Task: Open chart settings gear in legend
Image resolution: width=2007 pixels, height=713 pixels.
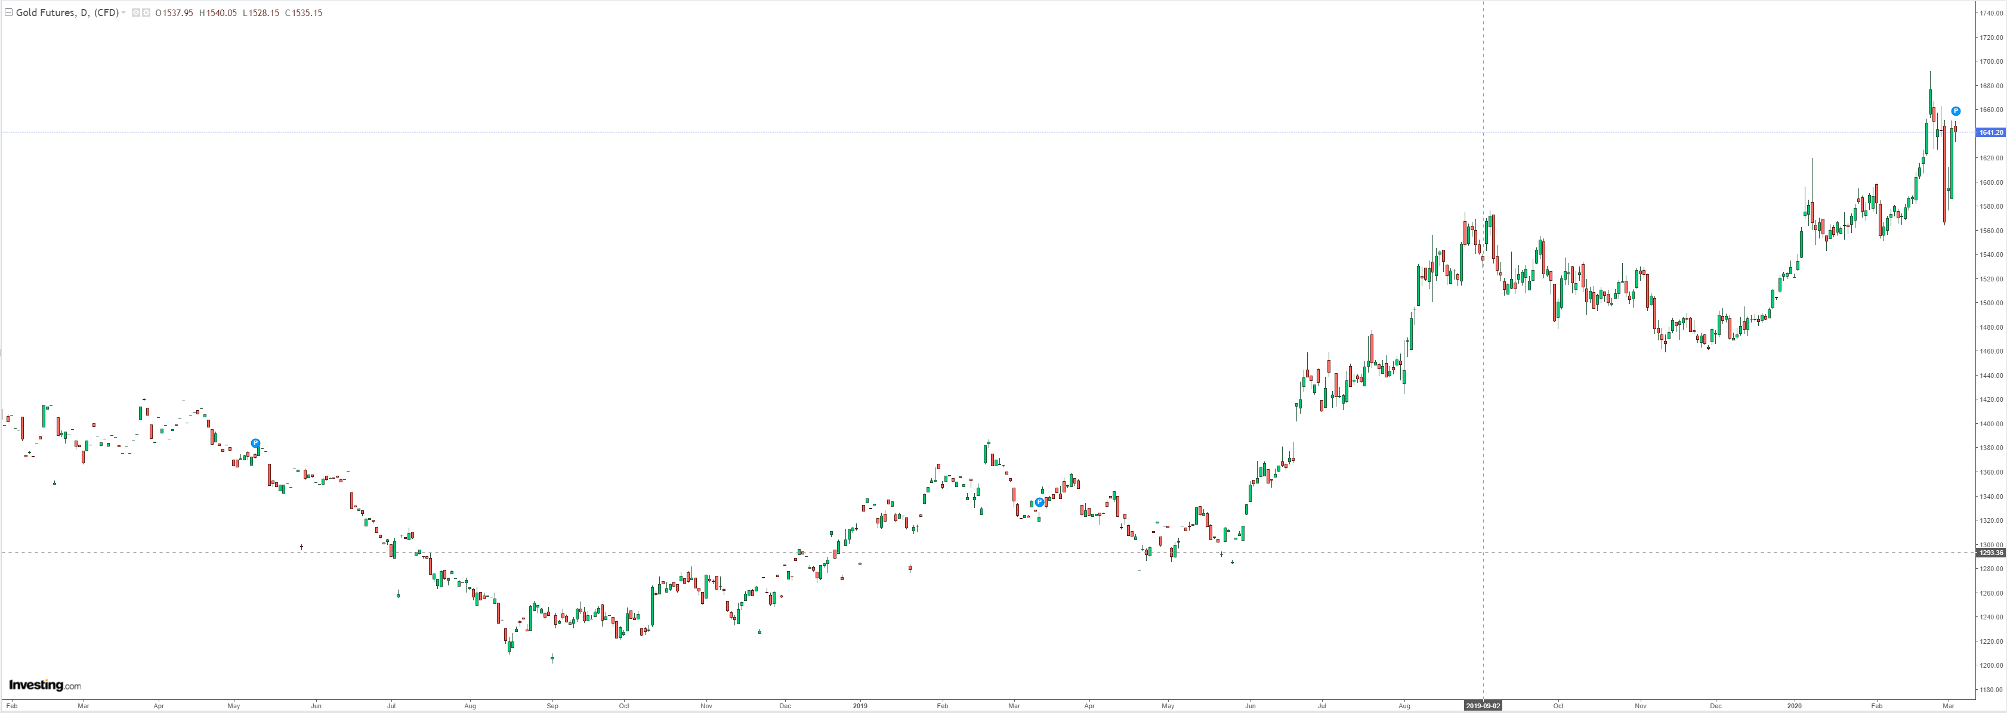Action: coord(146,13)
